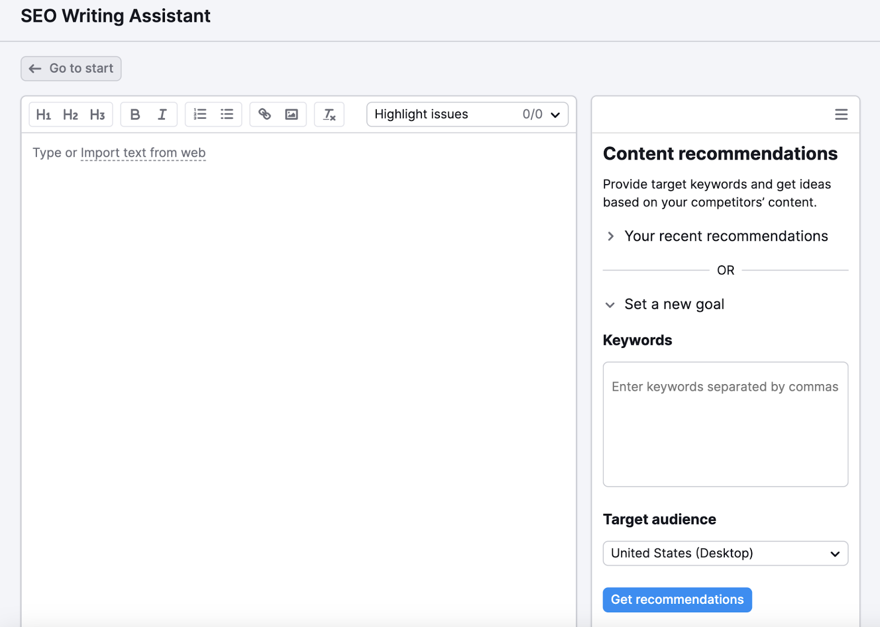Open the Content recommendations panel menu
880x627 pixels.
(x=841, y=114)
